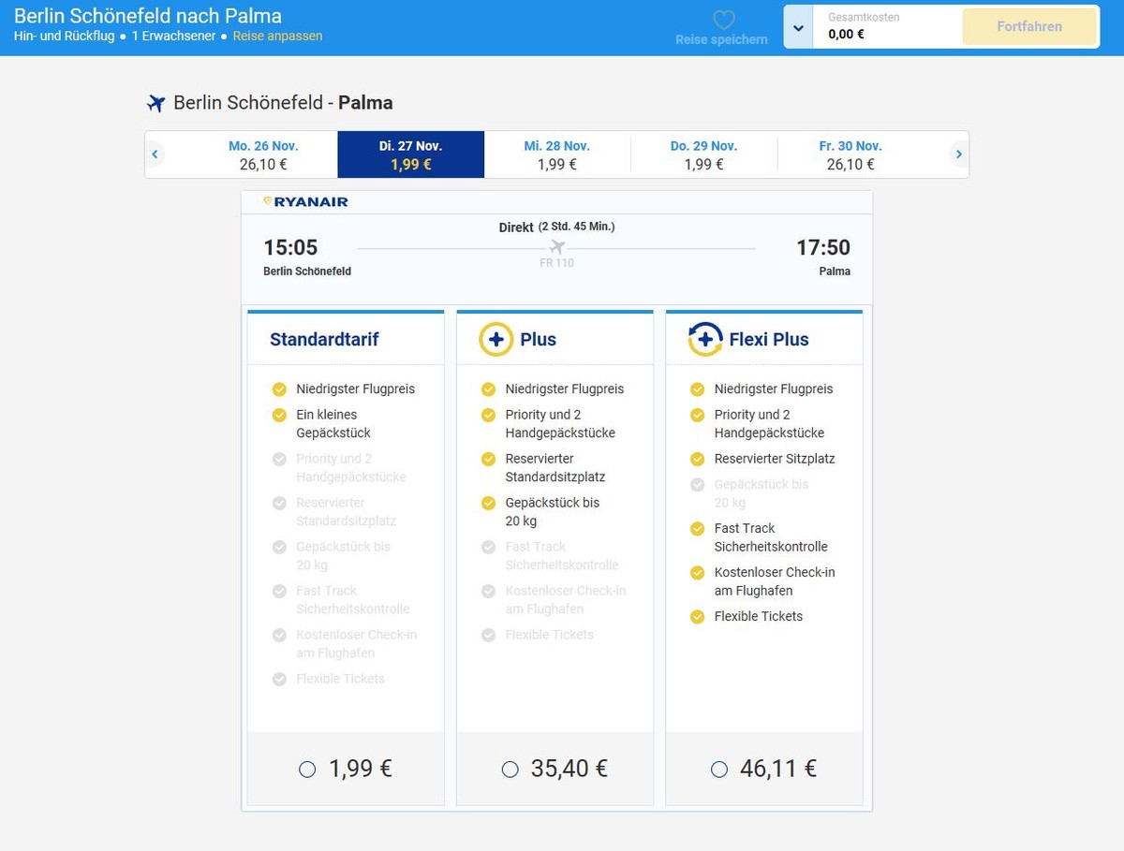Click checkmark beside Flexi Plus Niedrigster Flugpreis

tap(697, 389)
